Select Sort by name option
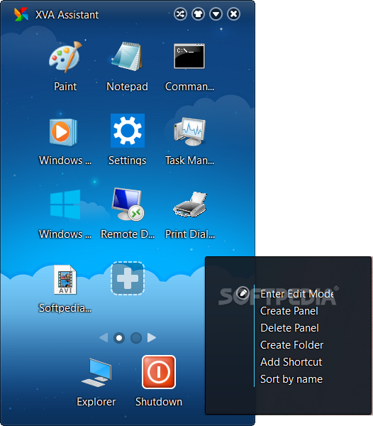 (x=291, y=379)
